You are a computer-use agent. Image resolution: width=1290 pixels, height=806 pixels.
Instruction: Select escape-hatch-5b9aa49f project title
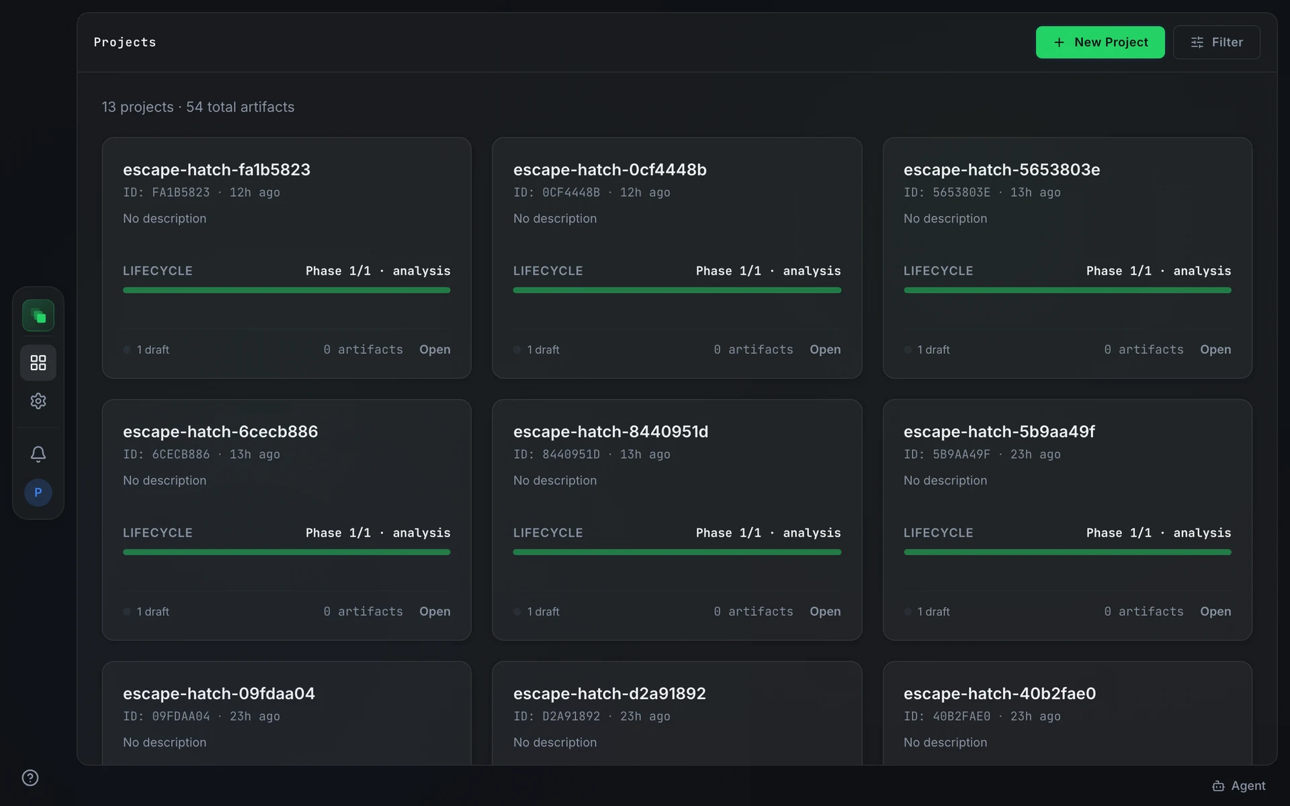click(999, 431)
